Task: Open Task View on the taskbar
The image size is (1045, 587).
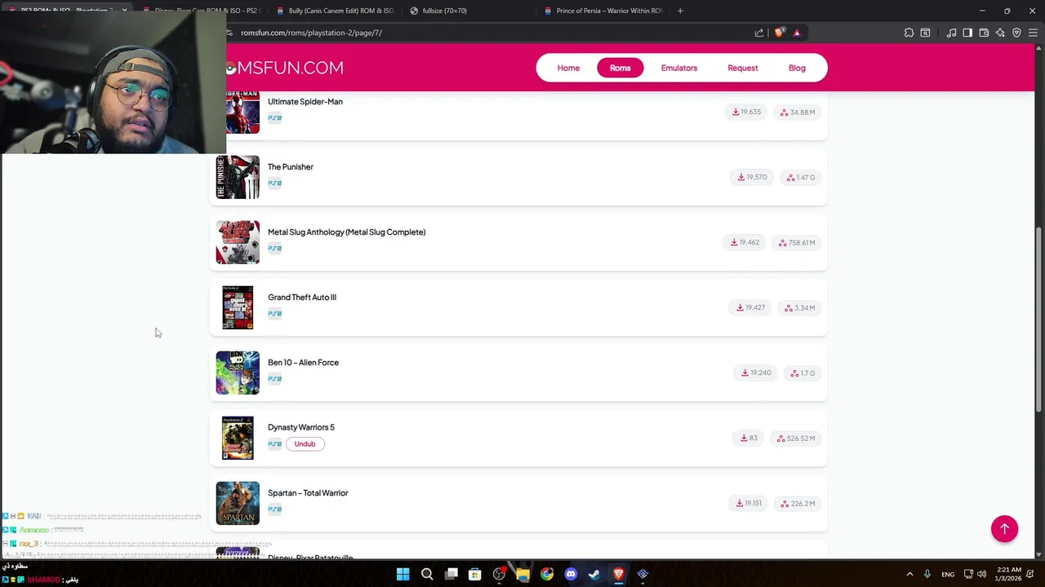Action: pos(451,574)
